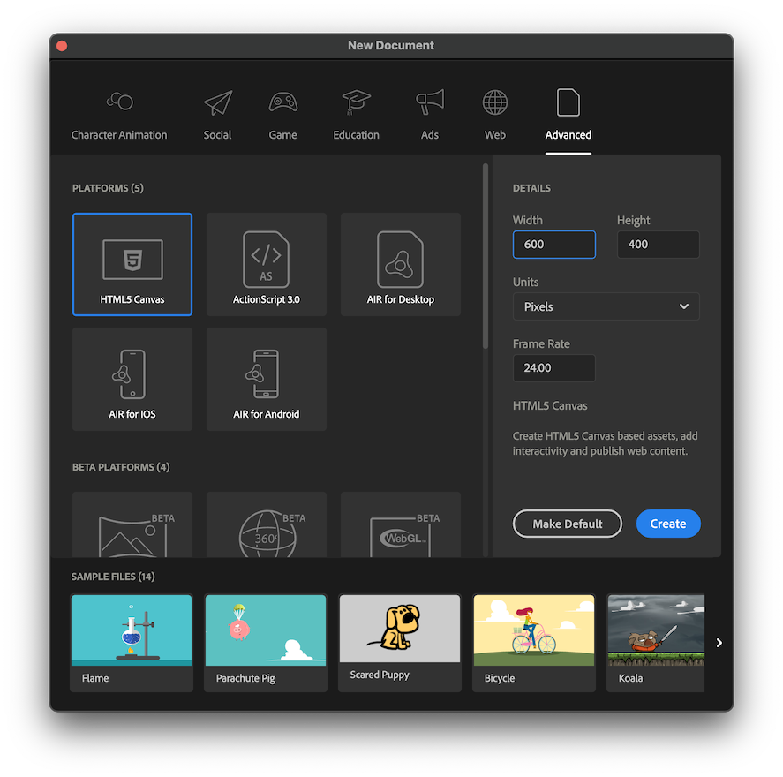Open the Game presets category
The height and width of the screenshot is (777, 783).
pos(282,115)
